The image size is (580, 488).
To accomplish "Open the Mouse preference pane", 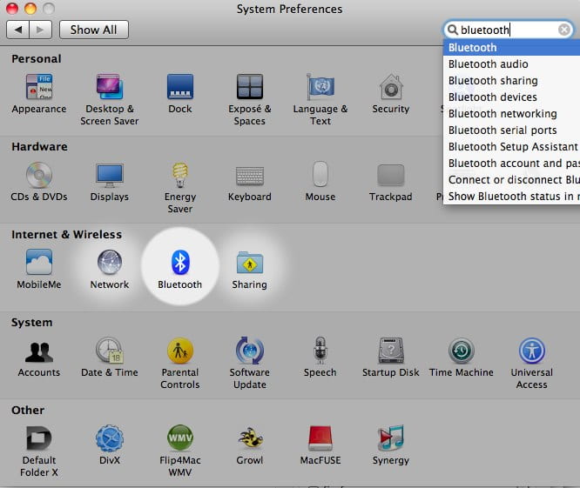I will (320, 182).
